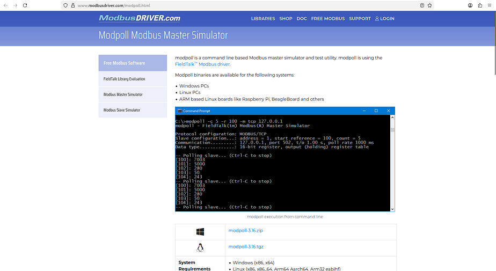Select FieldTalk Library Evaluation in sidebar
This screenshot has height=271, width=496.
click(125, 79)
